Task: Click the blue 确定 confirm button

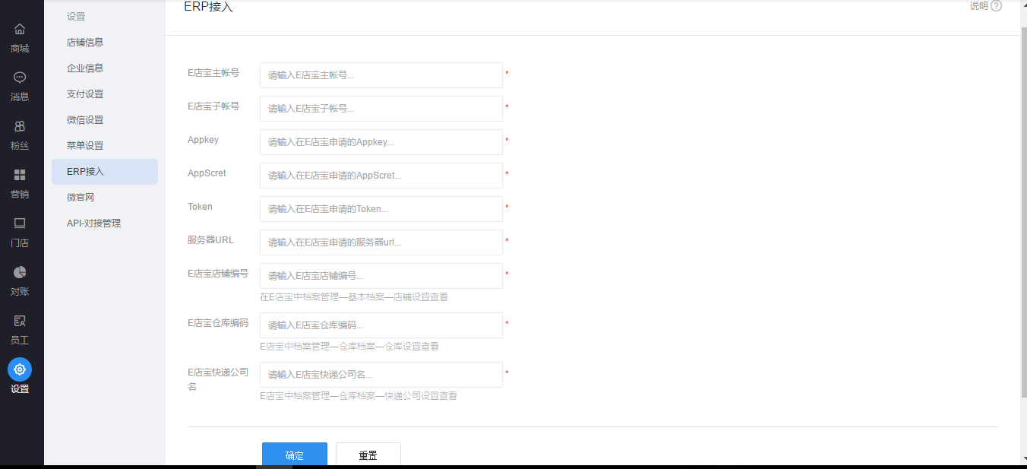Action: coord(294,455)
